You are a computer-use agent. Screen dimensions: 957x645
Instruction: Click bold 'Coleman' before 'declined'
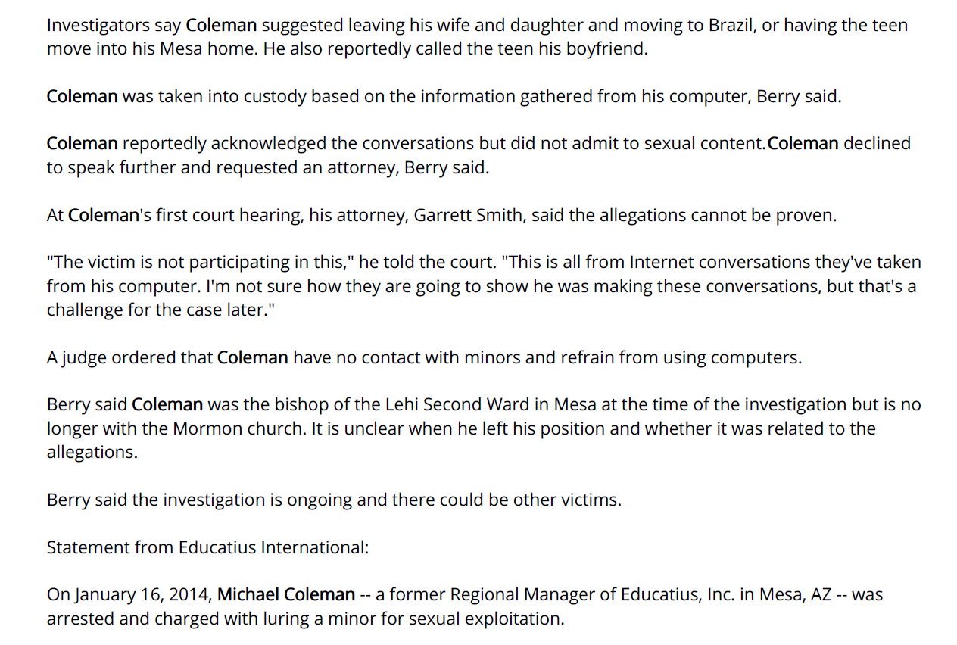(803, 144)
